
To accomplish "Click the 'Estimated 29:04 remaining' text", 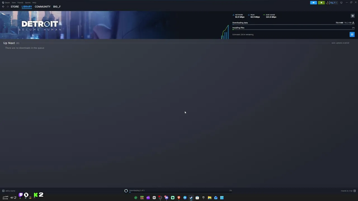I will [x=243, y=35].
